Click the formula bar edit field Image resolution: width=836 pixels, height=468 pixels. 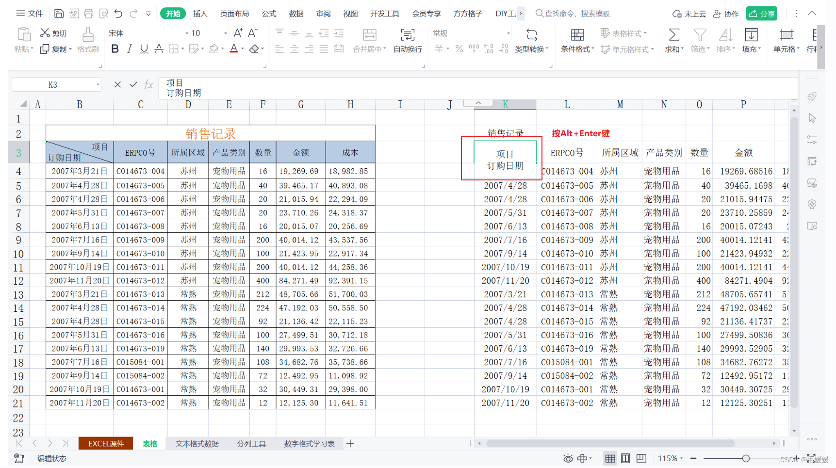click(x=478, y=88)
